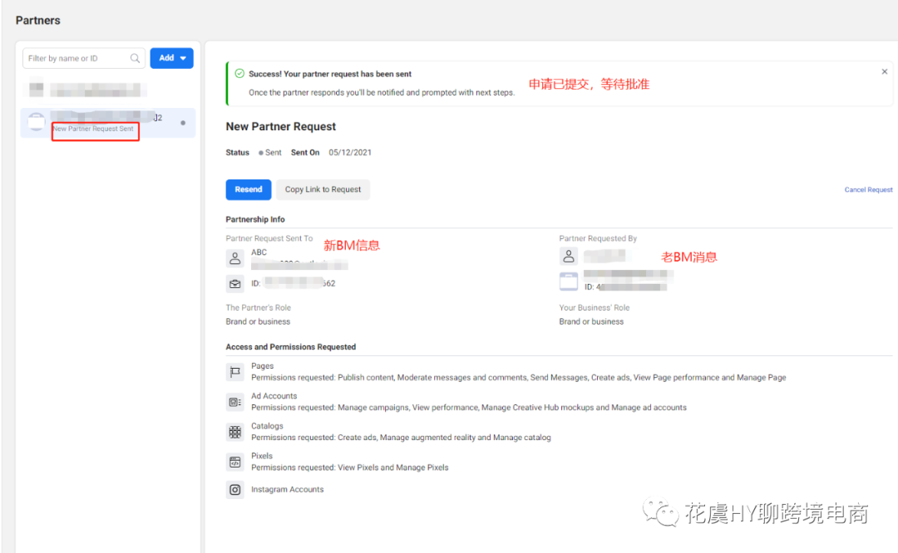This screenshot has width=898, height=553.
Task: Click the green success checkmark icon
Action: 239,73
